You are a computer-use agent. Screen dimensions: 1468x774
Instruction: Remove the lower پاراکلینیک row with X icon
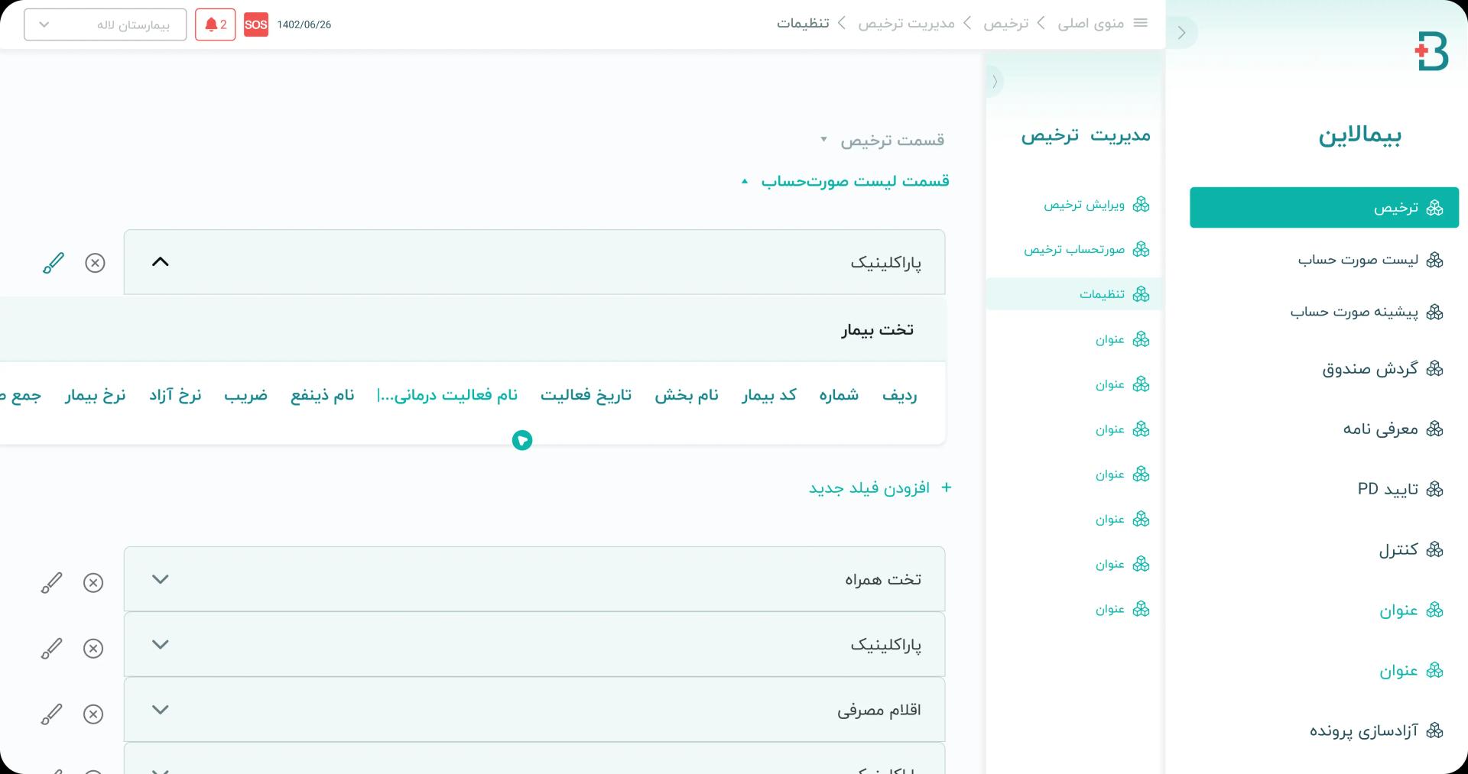click(x=93, y=649)
